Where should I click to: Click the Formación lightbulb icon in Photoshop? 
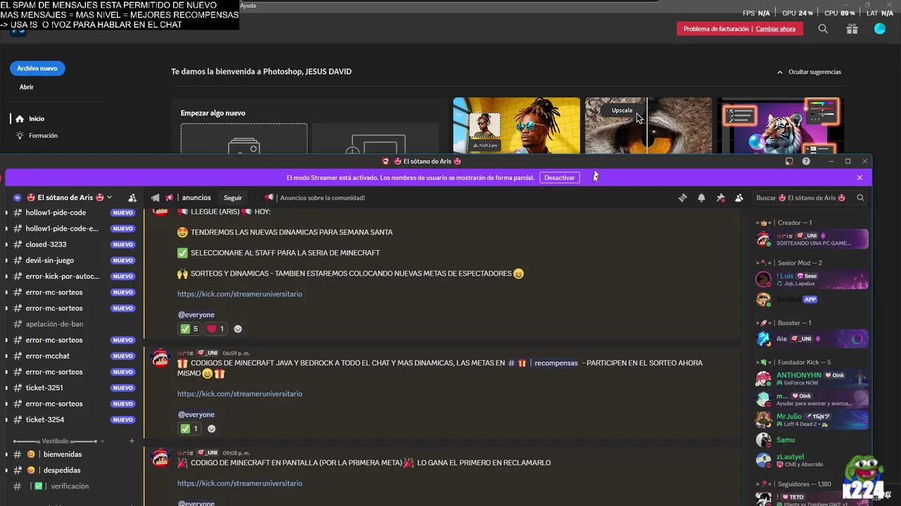20,136
